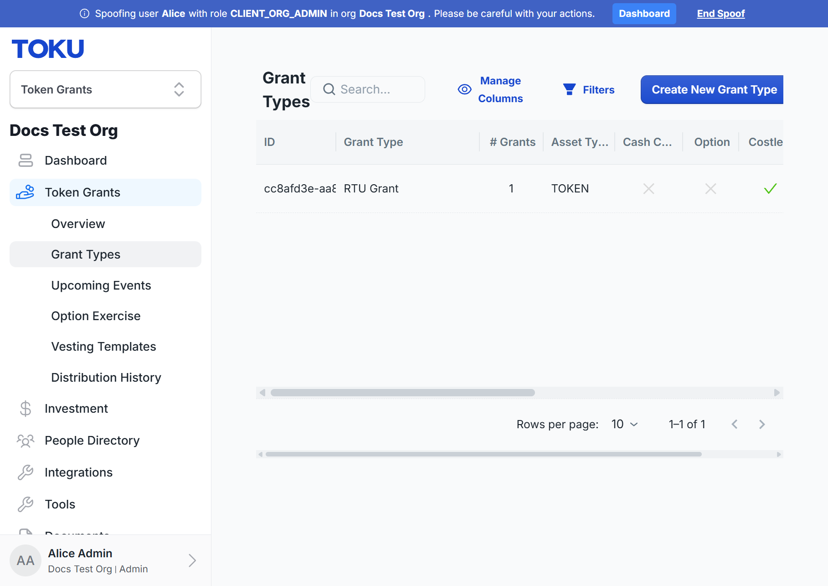Click the Docs Test Org heading

tap(64, 130)
